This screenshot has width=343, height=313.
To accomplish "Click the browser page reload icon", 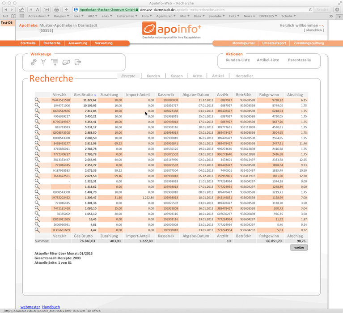I will [x=310, y=10].
